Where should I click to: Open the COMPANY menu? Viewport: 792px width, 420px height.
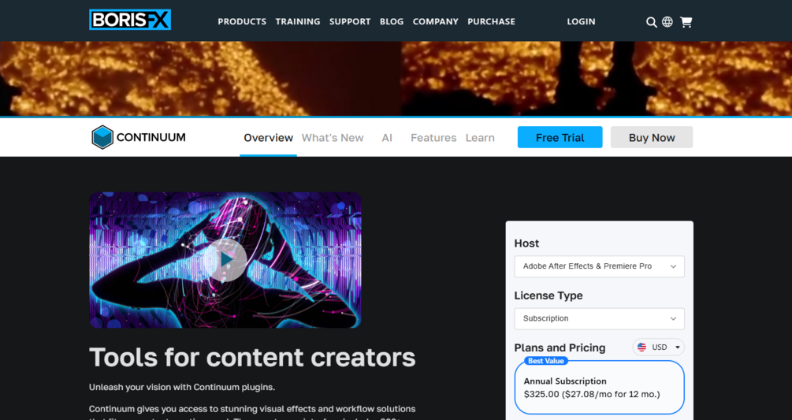click(435, 22)
